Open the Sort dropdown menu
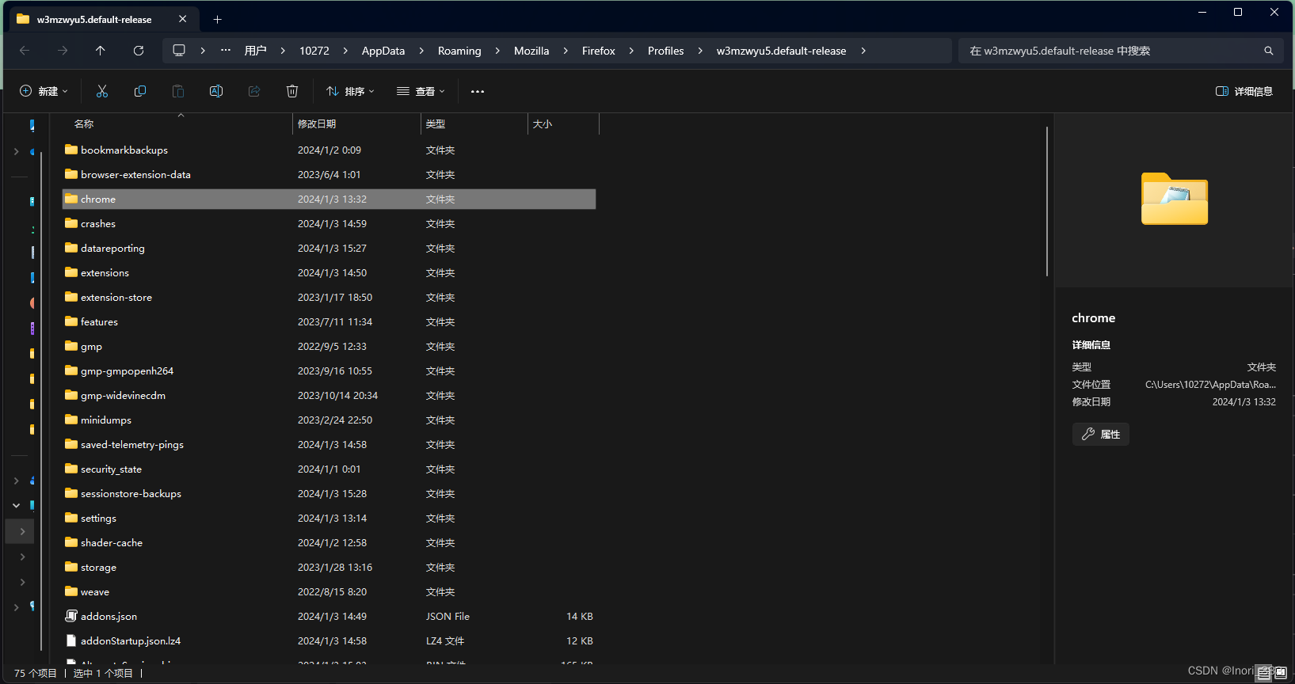Image resolution: width=1295 pixels, height=684 pixels. click(350, 91)
